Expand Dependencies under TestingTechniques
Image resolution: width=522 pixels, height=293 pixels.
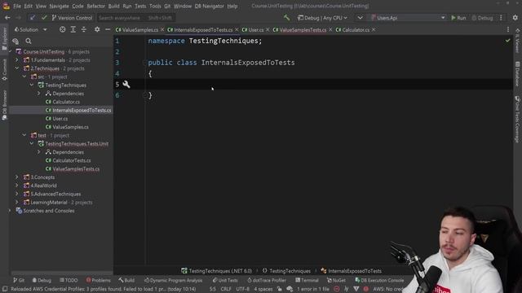pos(39,94)
